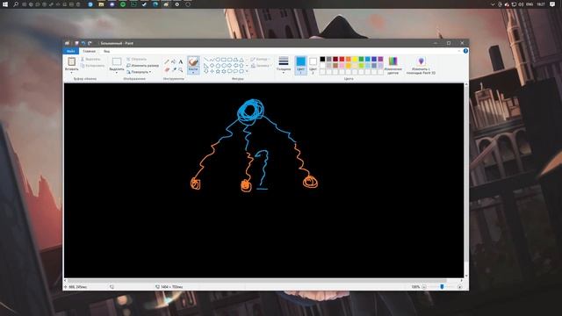Image resolution: width=562 pixels, height=316 pixels.
Task: Open the Rotate (Повернуть) dropdown
Action: coord(139,72)
